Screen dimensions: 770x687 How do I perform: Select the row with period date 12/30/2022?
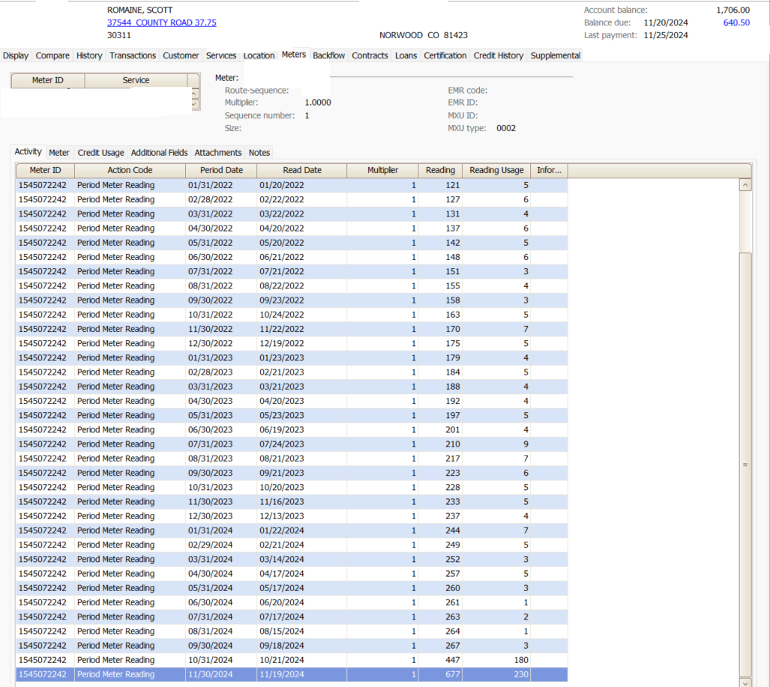tap(292, 343)
